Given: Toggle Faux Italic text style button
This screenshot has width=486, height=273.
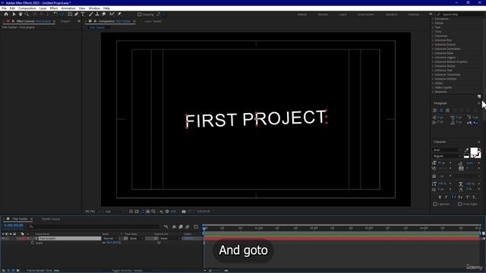Looking at the screenshot, I should (447, 197).
